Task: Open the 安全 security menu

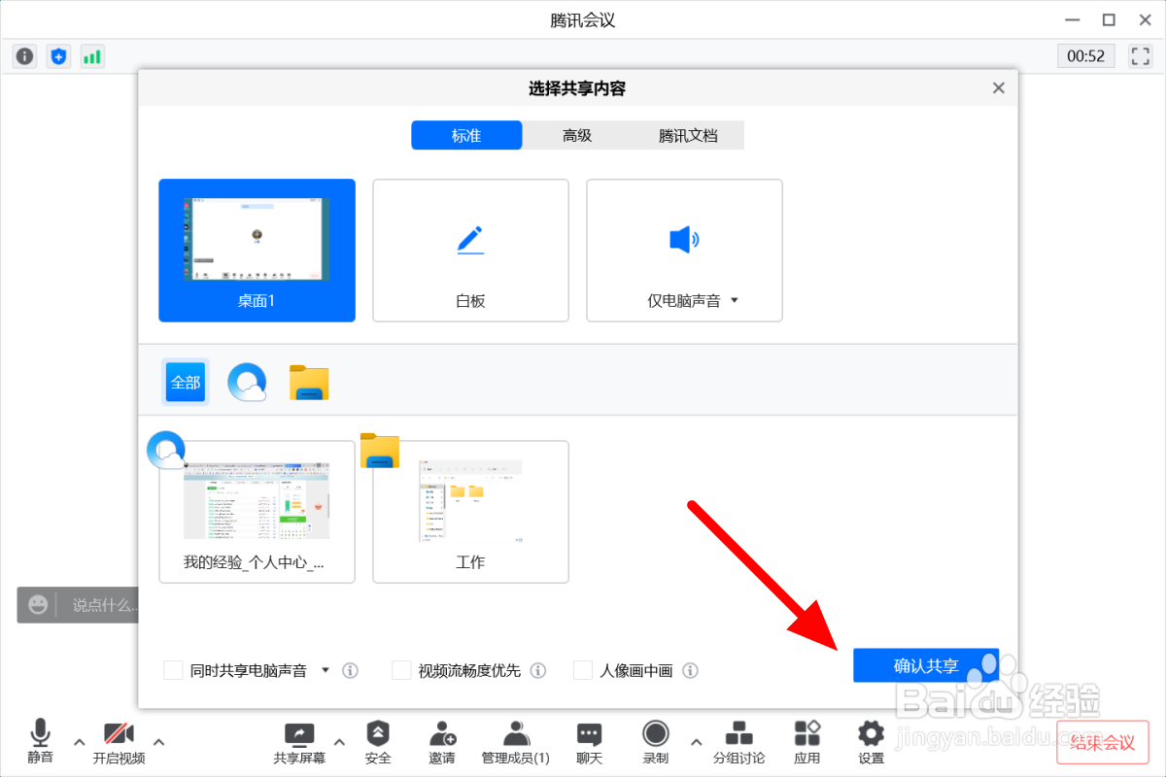Action: [x=378, y=743]
